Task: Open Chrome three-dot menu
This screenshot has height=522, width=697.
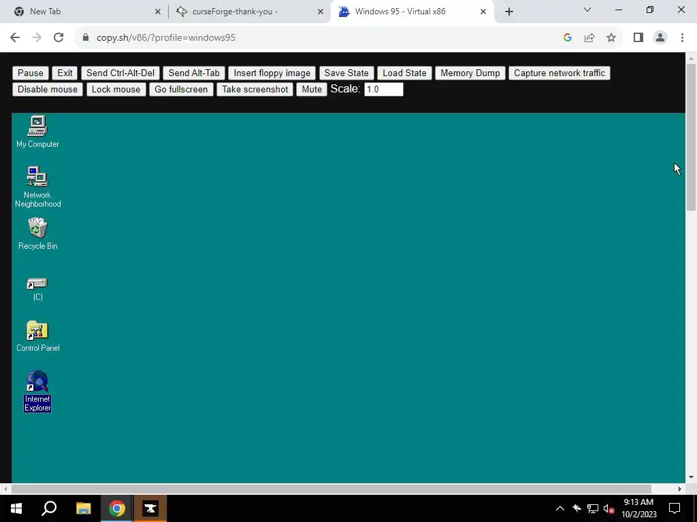Action: click(x=682, y=38)
